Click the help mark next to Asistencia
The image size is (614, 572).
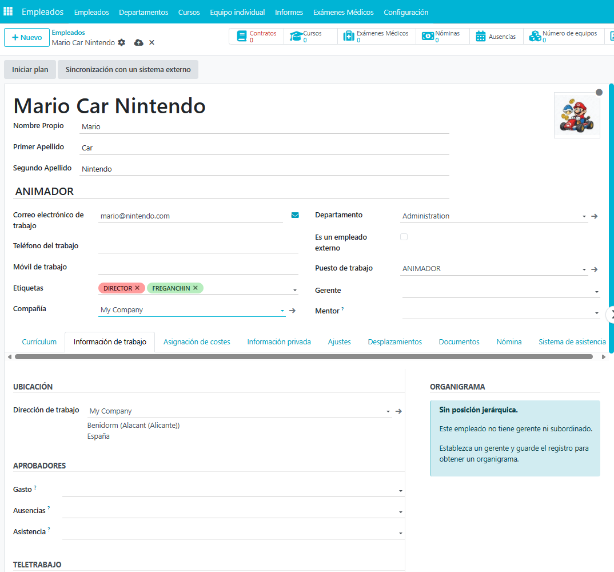coord(49,530)
